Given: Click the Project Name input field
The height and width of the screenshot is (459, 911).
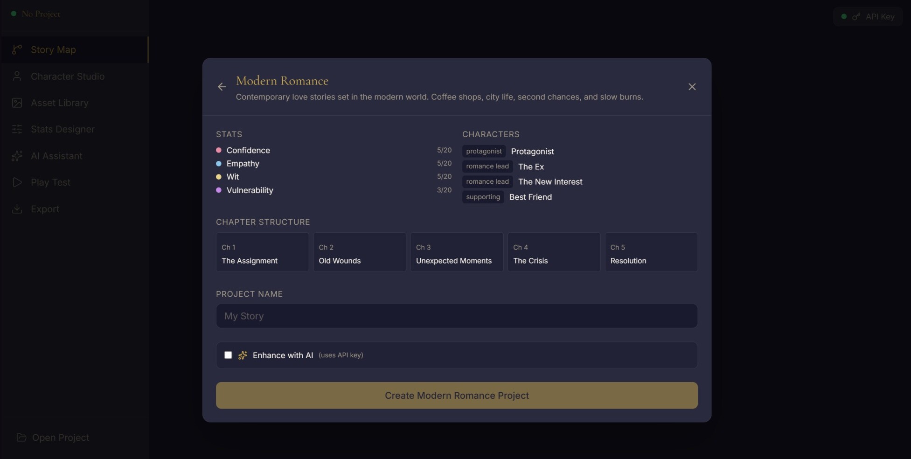Looking at the screenshot, I should click(x=456, y=316).
